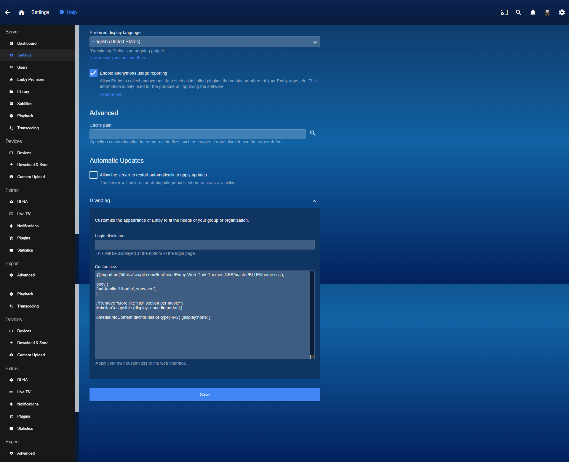This screenshot has width=569, height=462.
Task: Click the 'Cache path:' label
Action: [101, 125]
